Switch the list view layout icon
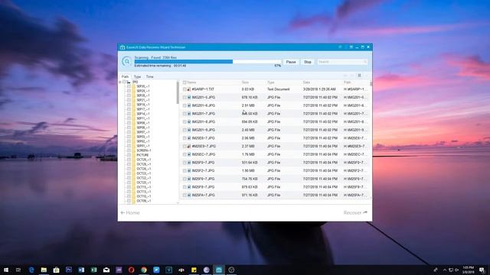The width and height of the screenshot is (490, 275). (x=359, y=76)
